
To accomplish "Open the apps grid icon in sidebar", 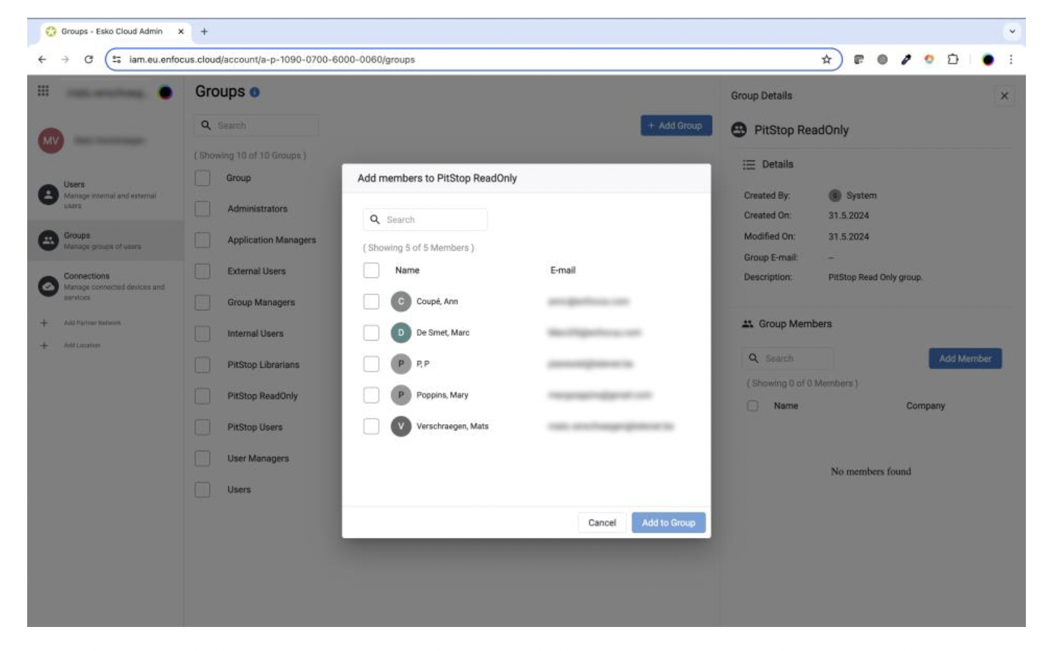I will pos(43,91).
